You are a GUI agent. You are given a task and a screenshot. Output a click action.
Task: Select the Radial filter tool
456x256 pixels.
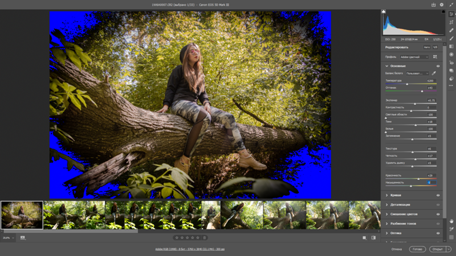click(x=451, y=54)
